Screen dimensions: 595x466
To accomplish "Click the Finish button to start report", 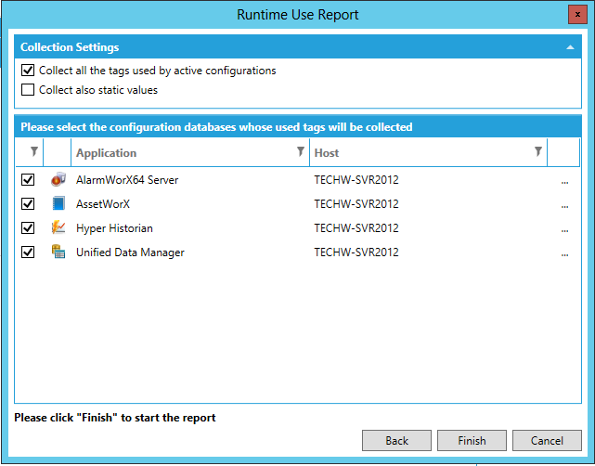I will (x=472, y=440).
